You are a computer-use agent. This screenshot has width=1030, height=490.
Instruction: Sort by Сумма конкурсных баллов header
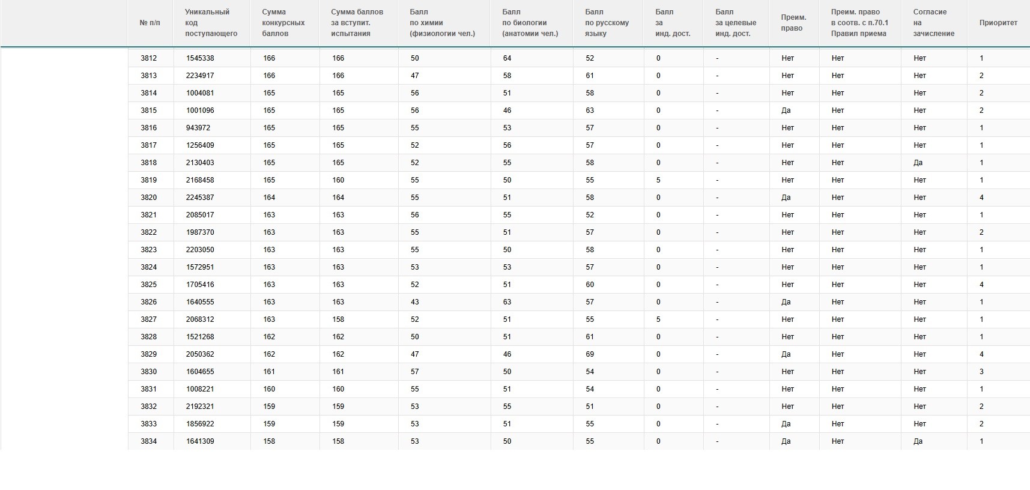[283, 23]
